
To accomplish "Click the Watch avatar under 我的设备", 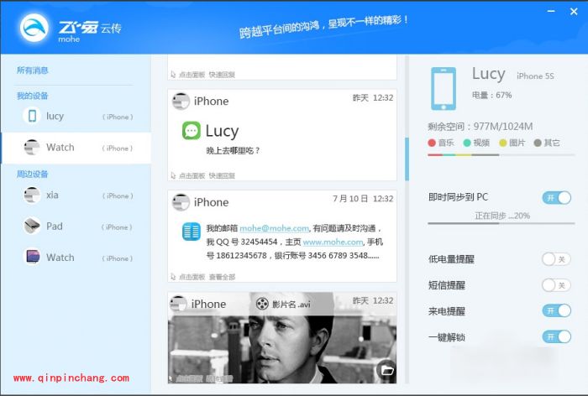I will coord(32,147).
